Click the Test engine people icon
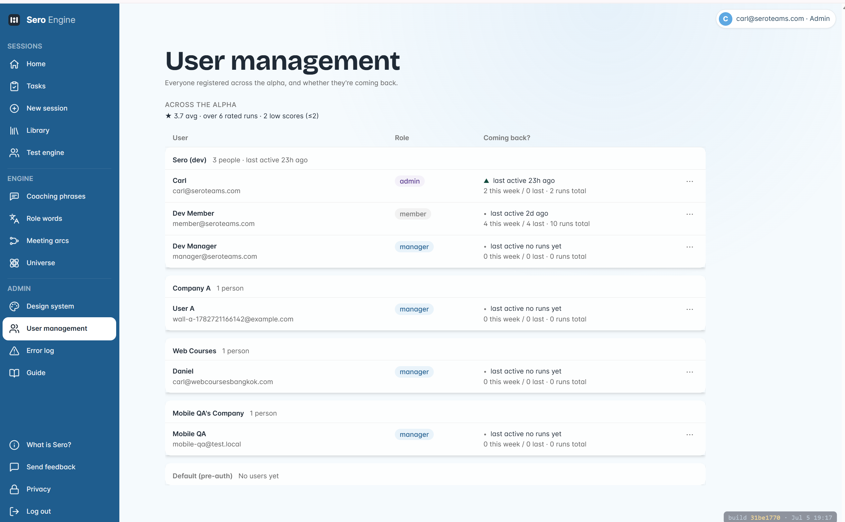This screenshot has width=845, height=522. 14,153
